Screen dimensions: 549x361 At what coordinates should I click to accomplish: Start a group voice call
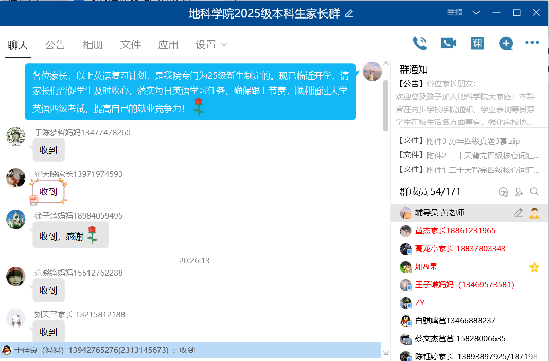[420, 43]
